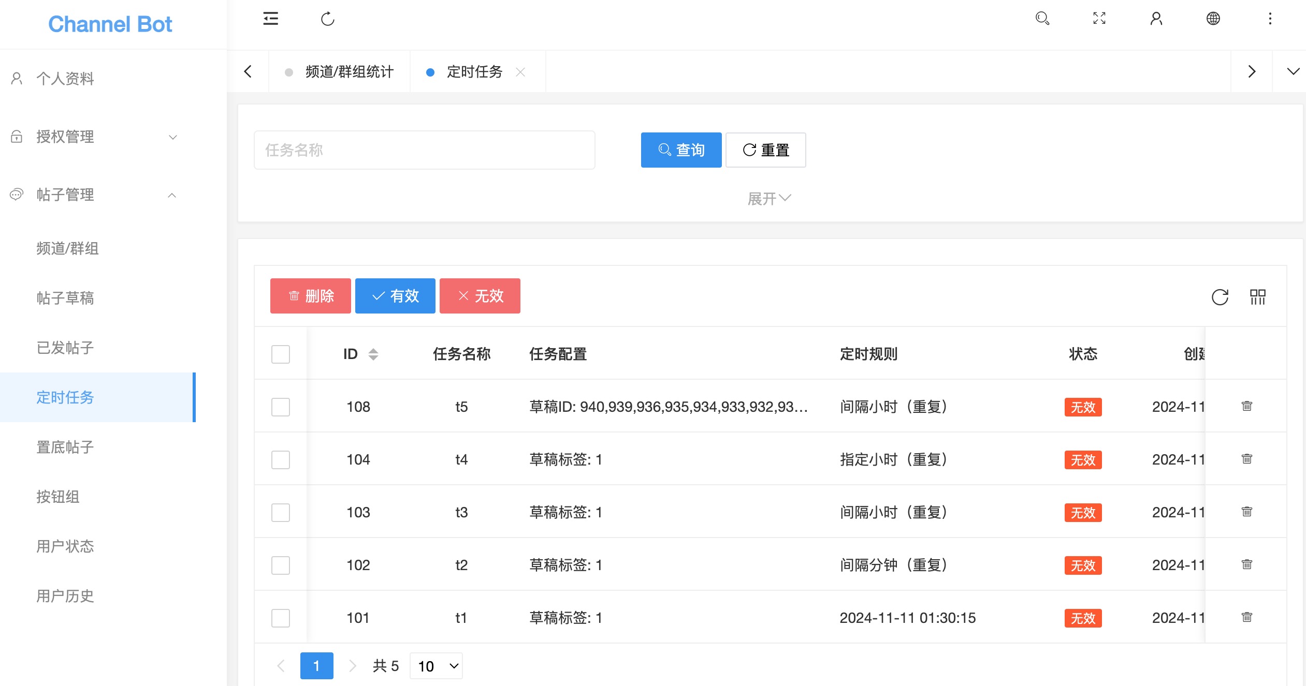The height and width of the screenshot is (686, 1306).
Task: Delete task 101 with trash icon
Action: pyautogui.click(x=1246, y=617)
